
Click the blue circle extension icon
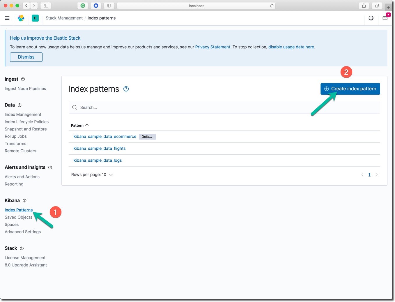(96, 6)
